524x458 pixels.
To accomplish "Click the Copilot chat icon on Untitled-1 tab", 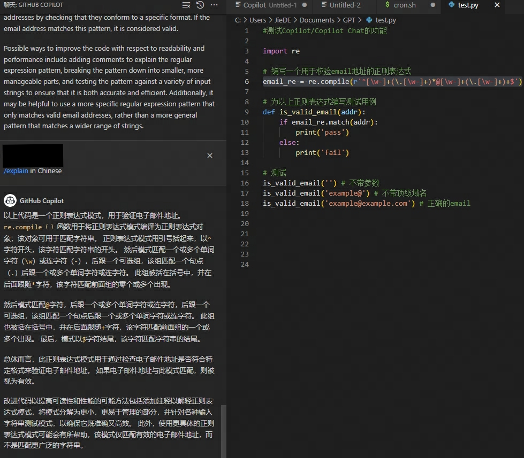I will point(238,5).
